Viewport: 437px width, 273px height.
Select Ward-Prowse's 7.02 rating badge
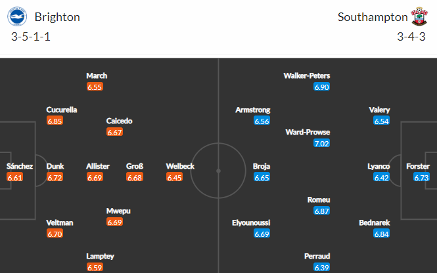tap(321, 143)
